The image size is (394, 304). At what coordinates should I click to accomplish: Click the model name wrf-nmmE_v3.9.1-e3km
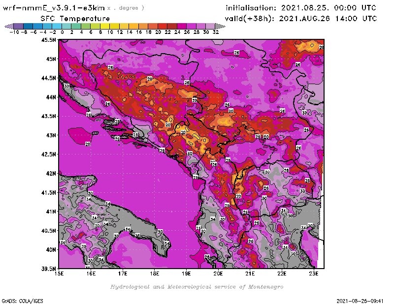(x=54, y=8)
